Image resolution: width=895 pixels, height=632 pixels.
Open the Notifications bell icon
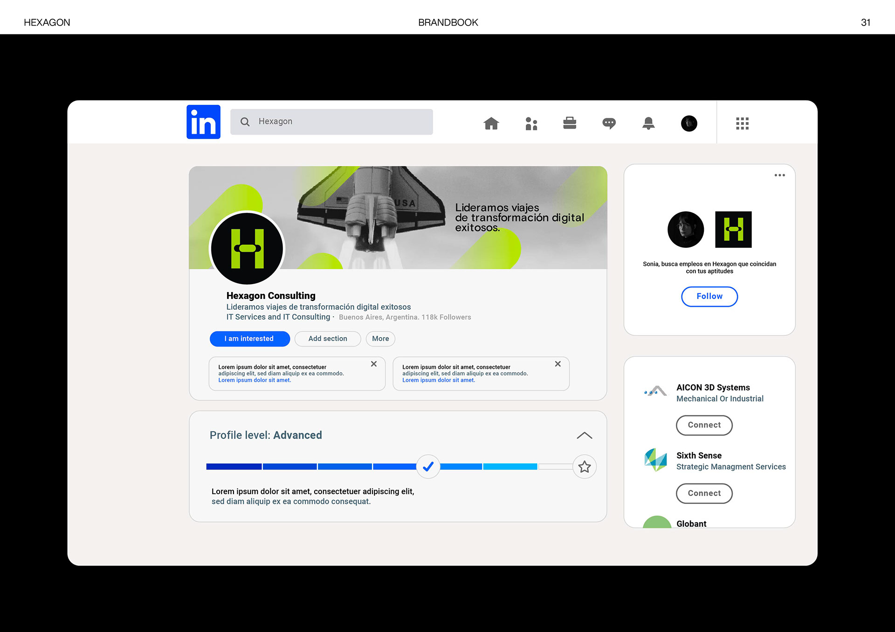click(x=648, y=123)
